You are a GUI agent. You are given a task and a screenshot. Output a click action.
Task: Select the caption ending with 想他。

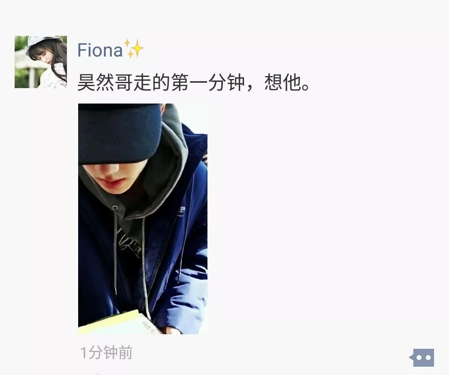tap(194, 83)
